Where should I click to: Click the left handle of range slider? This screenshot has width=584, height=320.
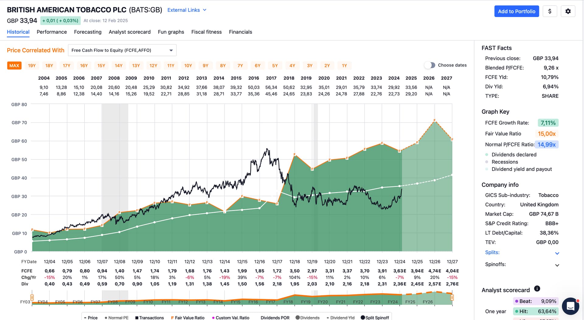click(32, 297)
